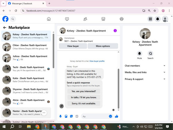Send a thumbs-up like

[x=117, y=116]
